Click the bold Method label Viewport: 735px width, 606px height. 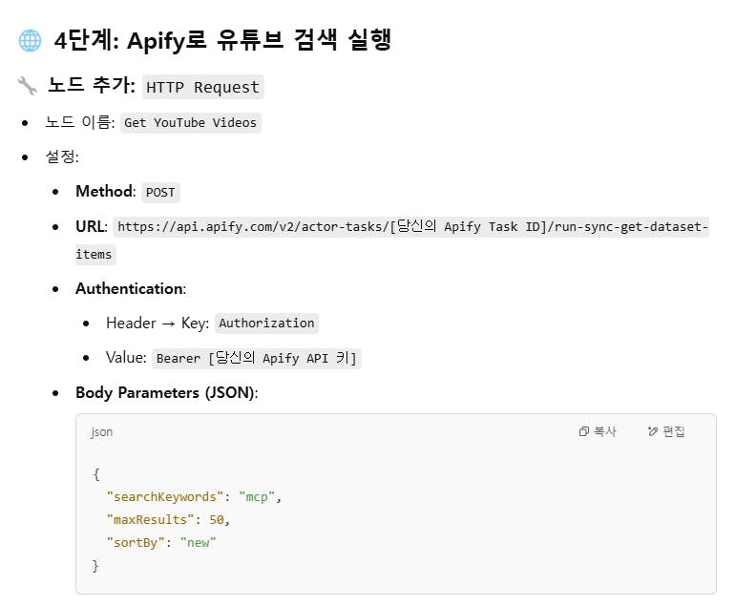coord(104,192)
